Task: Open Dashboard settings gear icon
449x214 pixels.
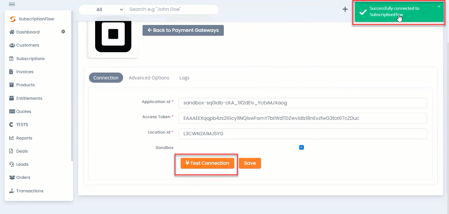Action: (63, 32)
